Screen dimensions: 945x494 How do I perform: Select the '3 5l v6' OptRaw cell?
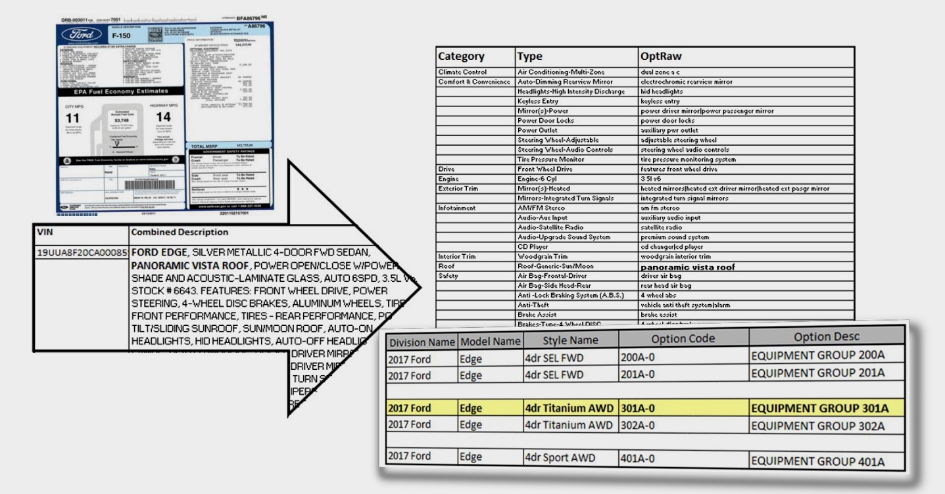coord(746,179)
